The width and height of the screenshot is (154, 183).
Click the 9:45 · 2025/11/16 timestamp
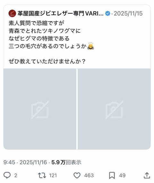pyautogui.click(x=25, y=162)
